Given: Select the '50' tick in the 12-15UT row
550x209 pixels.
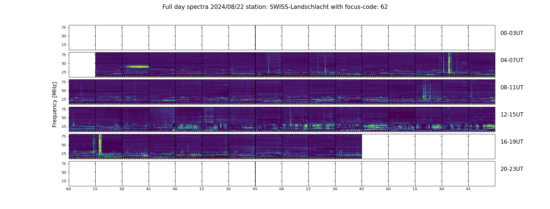Looking at the screenshot, I should point(64,118).
